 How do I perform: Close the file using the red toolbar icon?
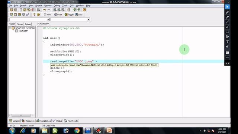[x=33, y=10]
